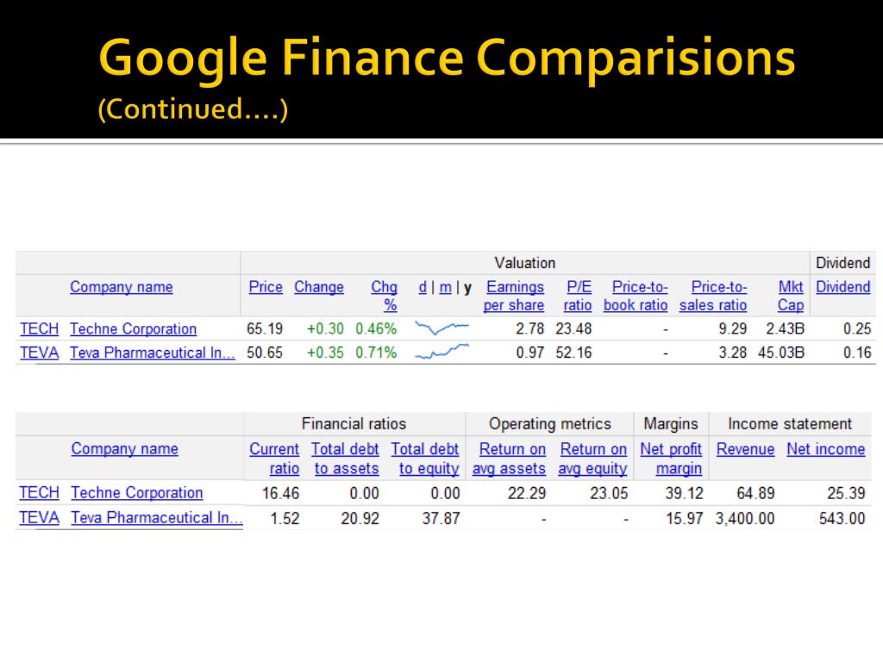Select Techne current ratio 16.46
This screenshot has height=662, width=883.
pos(280,494)
